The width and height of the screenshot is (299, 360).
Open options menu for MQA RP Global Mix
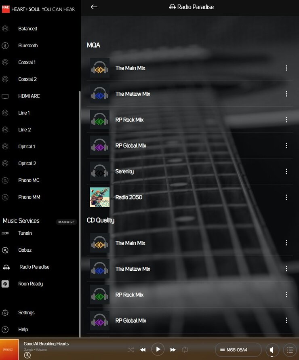click(286, 145)
